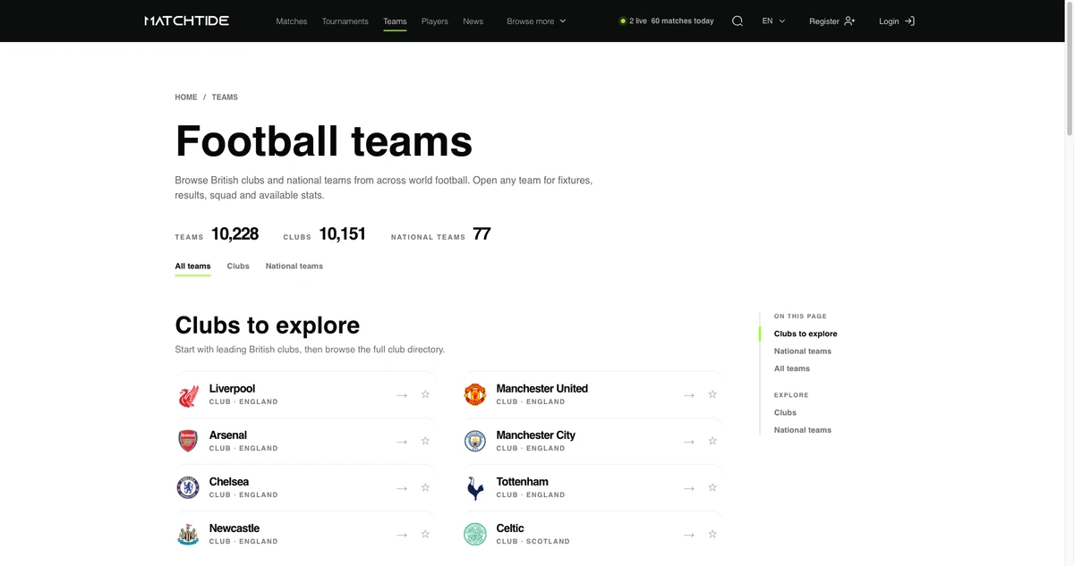The image size is (1074, 566).
Task: Expand the Browse more menu
Action: [536, 21]
